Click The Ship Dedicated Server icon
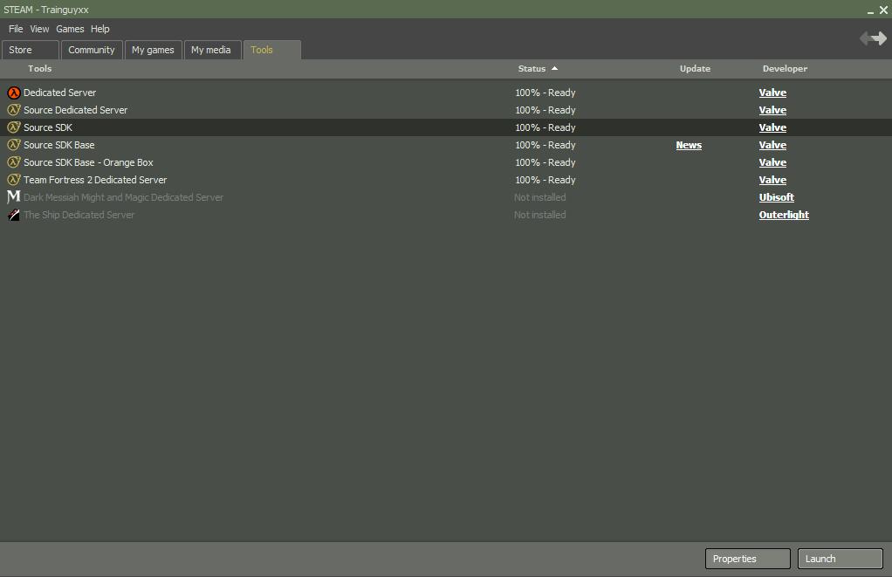This screenshot has width=892, height=577. pyautogui.click(x=14, y=215)
